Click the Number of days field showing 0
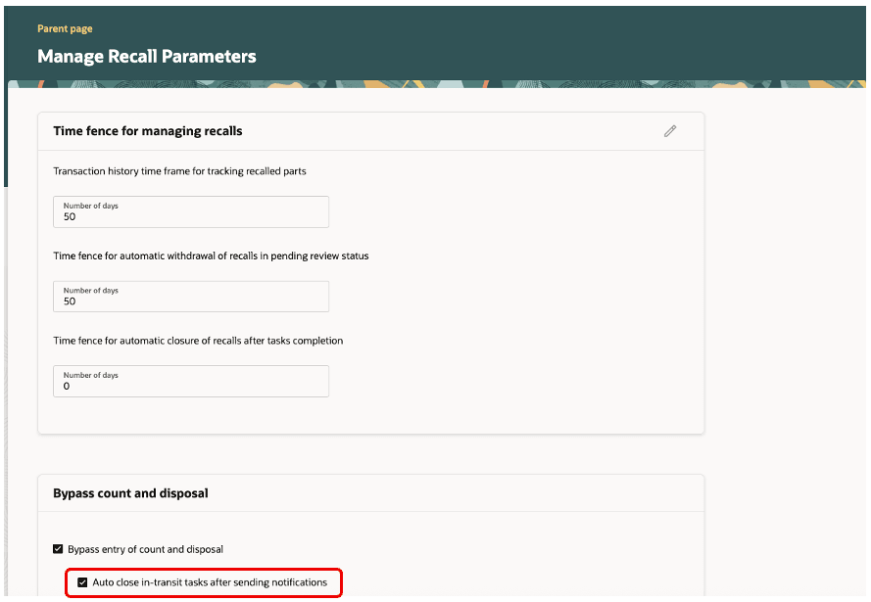 click(190, 381)
